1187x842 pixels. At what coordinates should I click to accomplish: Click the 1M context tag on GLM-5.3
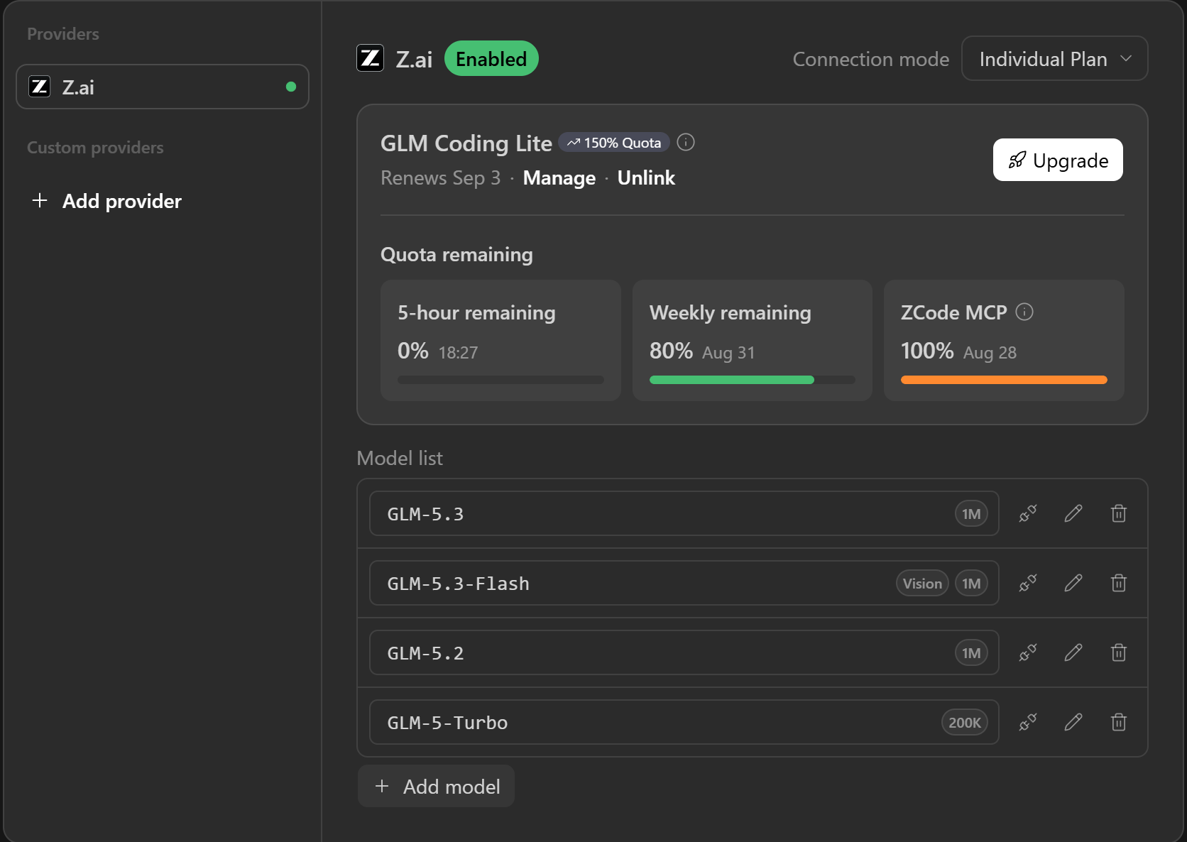click(x=971, y=513)
